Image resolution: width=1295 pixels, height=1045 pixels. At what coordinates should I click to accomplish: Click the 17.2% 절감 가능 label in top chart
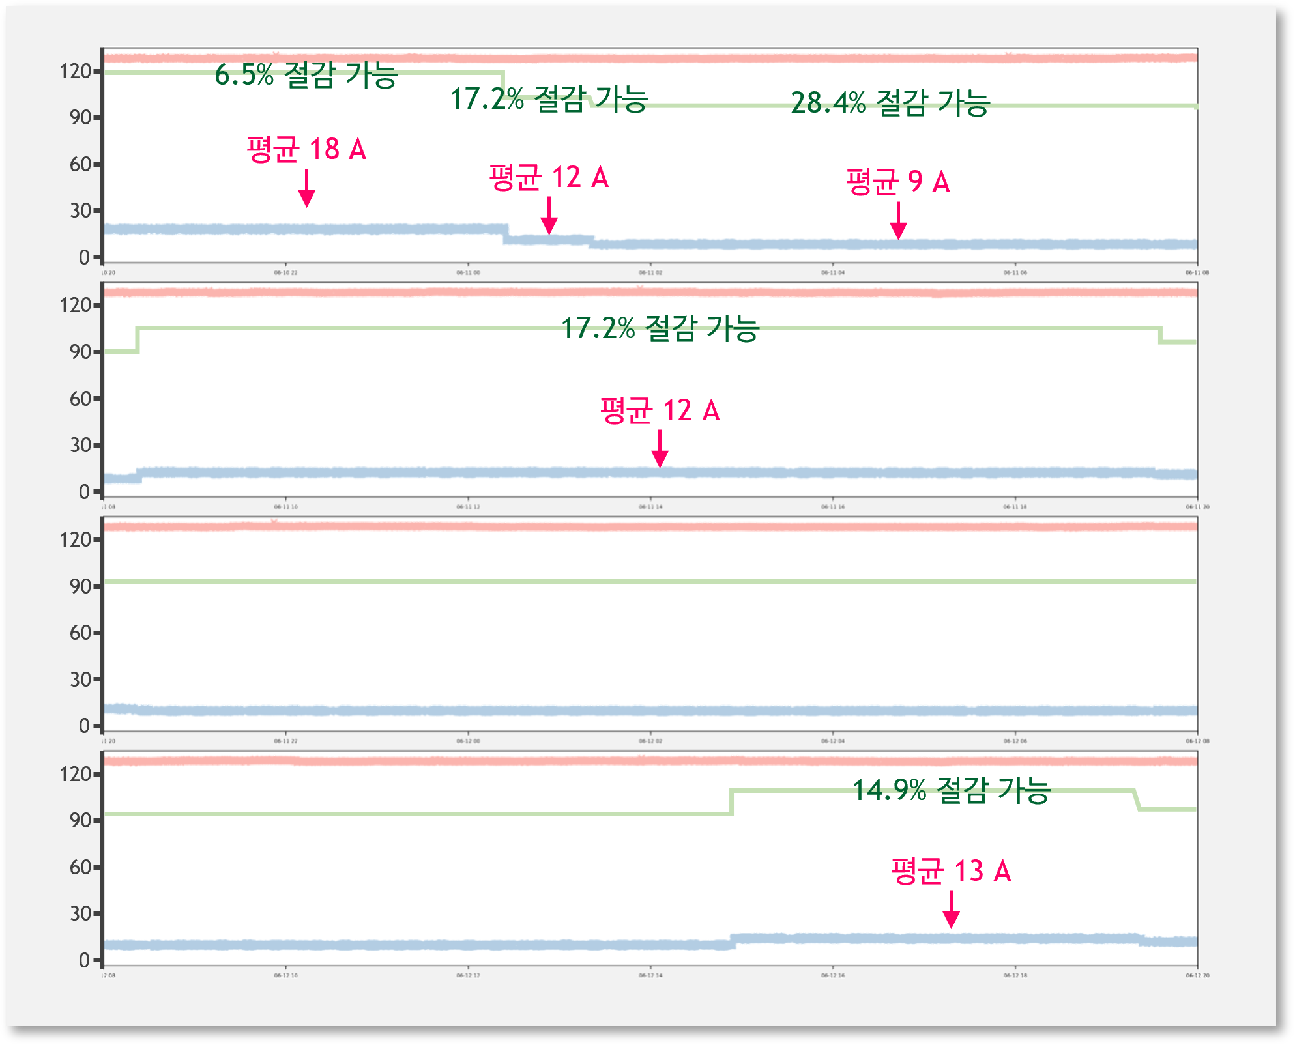[549, 99]
